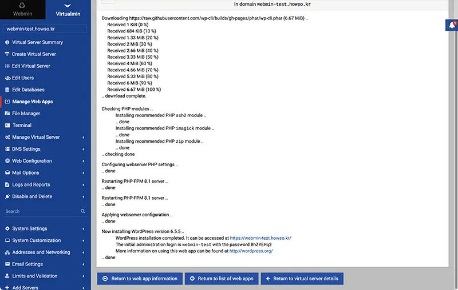Click the password 0hZYEHq2 text
Image resolution: width=458 pixels, height=290 pixels.
pyautogui.click(x=261, y=244)
